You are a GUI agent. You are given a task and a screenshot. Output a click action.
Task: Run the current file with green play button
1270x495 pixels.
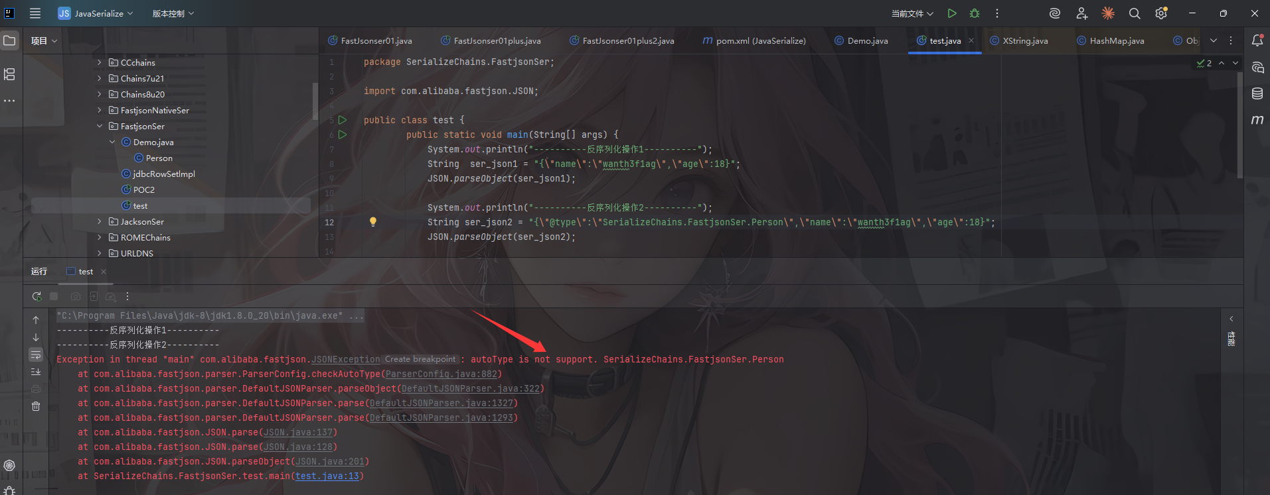pyautogui.click(x=952, y=13)
